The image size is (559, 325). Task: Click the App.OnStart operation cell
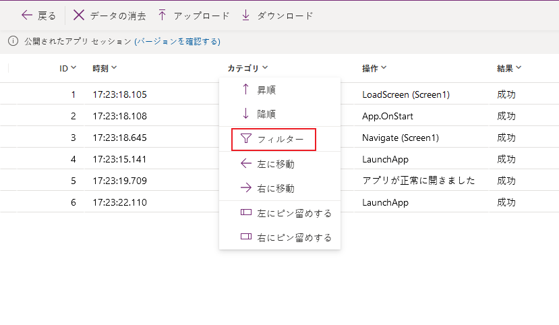pos(388,117)
